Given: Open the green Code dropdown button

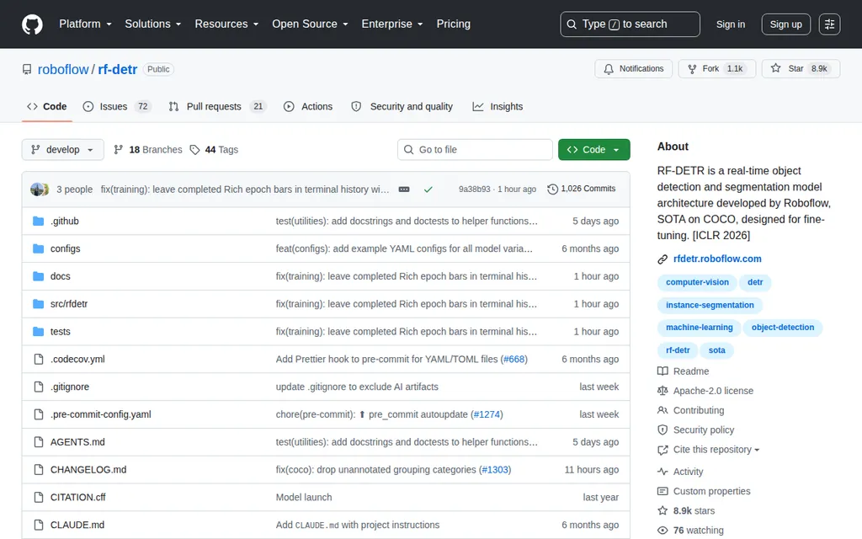Looking at the screenshot, I should coord(593,150).
